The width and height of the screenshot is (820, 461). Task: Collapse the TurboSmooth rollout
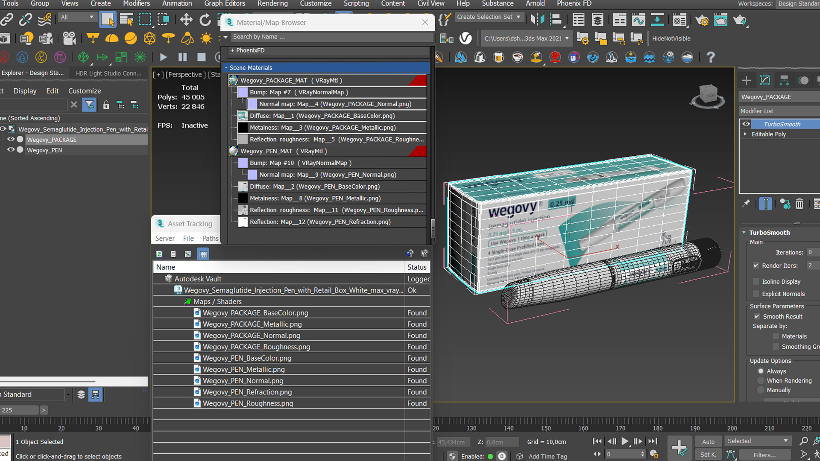744,233
